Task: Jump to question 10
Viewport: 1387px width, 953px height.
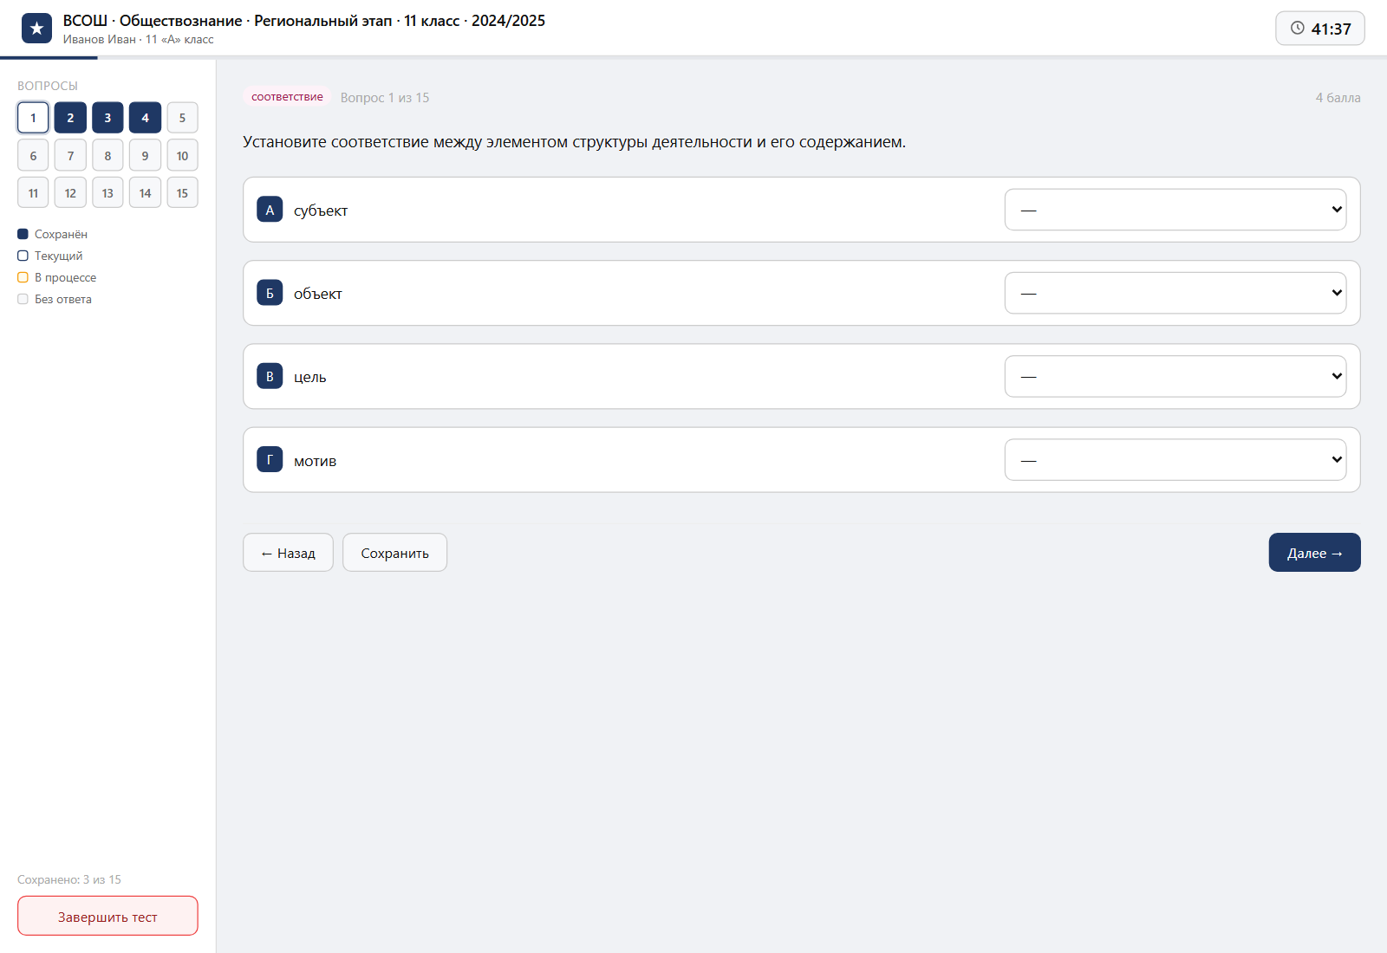Action: tap(182, 156)
